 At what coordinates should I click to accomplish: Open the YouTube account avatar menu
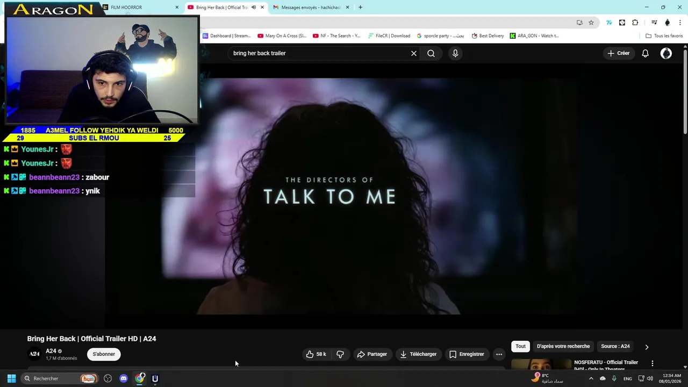click(666, 53)
